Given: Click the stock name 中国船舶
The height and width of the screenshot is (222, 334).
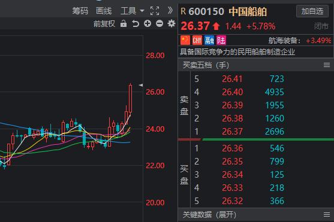Looking at the screenshot, I should 248,11.
